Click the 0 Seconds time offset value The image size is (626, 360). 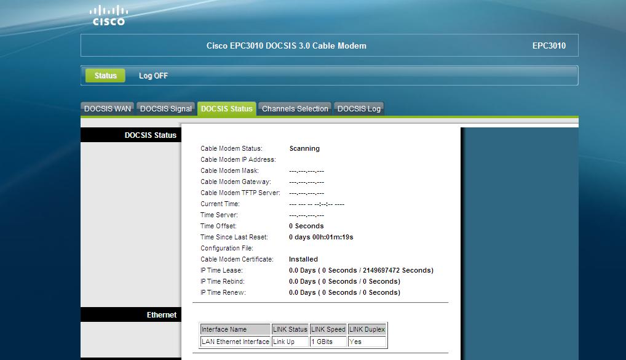coord(306,226)
